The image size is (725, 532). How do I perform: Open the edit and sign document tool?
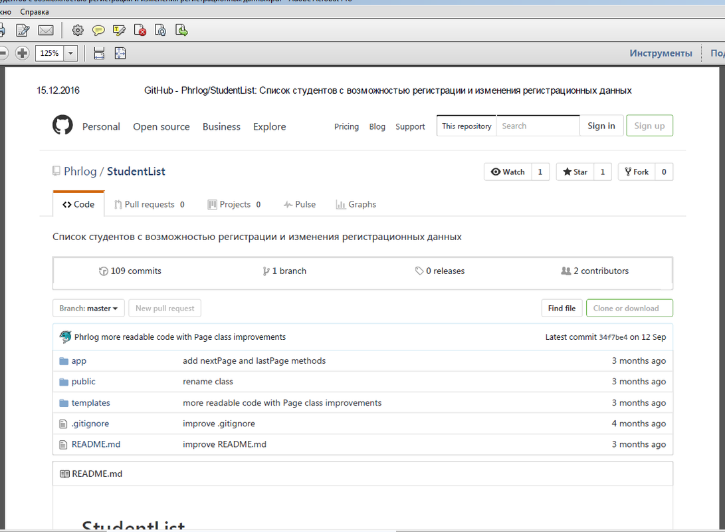click(x=23, y=31)
